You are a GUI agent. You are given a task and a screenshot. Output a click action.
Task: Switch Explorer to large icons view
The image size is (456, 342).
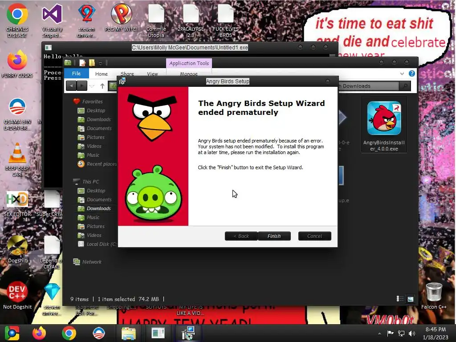(x=410, y=299)
